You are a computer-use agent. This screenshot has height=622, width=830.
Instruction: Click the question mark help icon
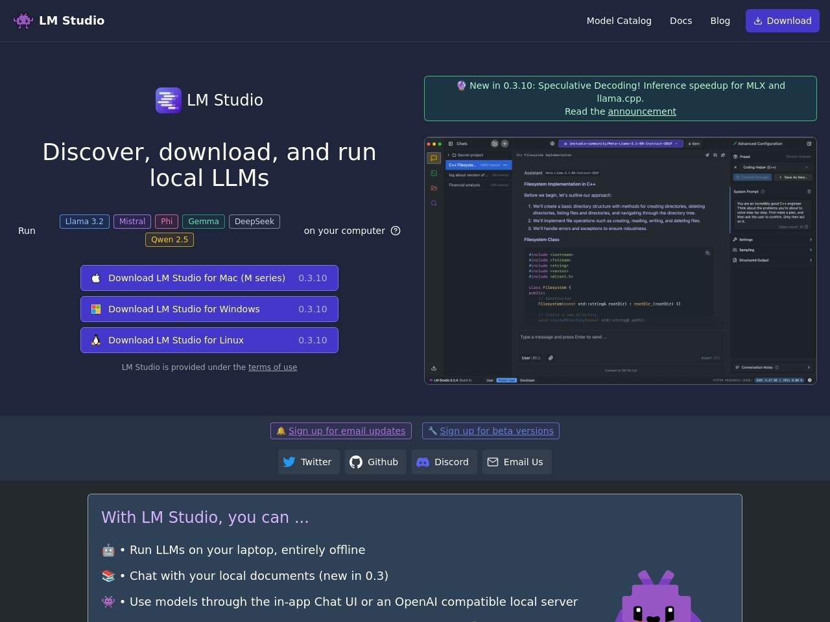(396, 231)
